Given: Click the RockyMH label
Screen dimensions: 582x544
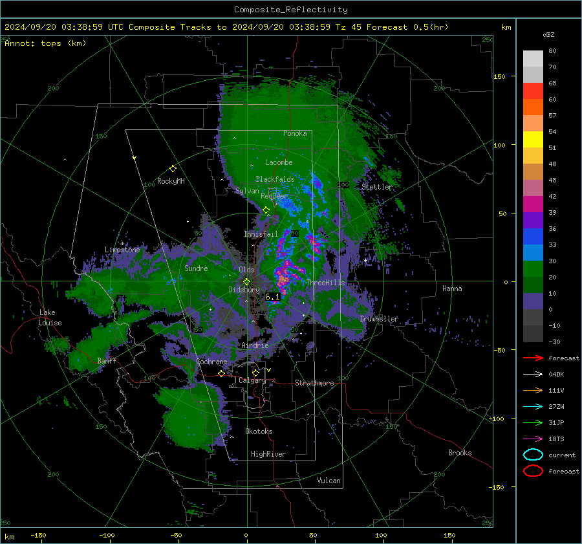Looking at the screenshot, I should [x=171, y=181].
